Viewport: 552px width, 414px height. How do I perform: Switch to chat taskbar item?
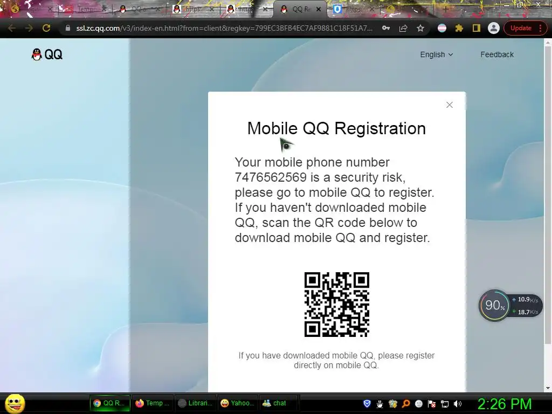tap(278, 403)
